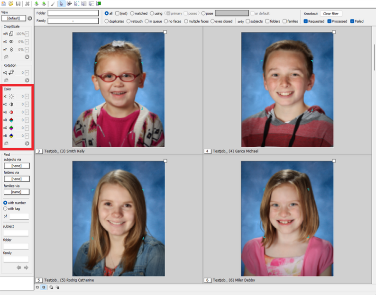376x295 pixels.
Task: Open the Color C value dropdown
Action: [x=27, y=104]
